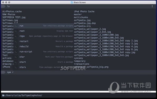
Task: Click "softpedia.jpg.dop" file name
Action: click(x=85, y=23)
